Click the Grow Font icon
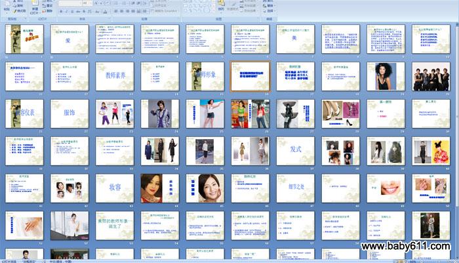 coord(96,3)
